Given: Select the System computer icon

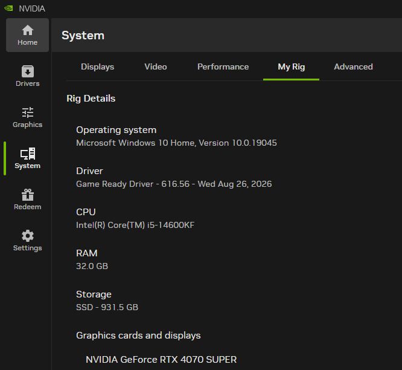Looking at the screenshot, I should (28, 154).
